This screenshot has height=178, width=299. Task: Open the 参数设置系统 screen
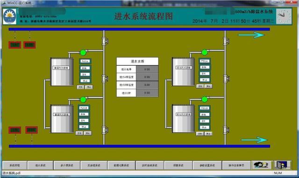click(x=207, y=165)
